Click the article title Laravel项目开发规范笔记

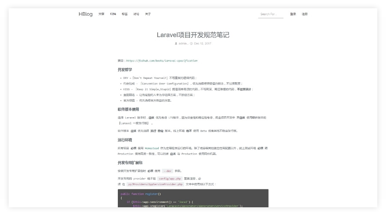point(193,35)
